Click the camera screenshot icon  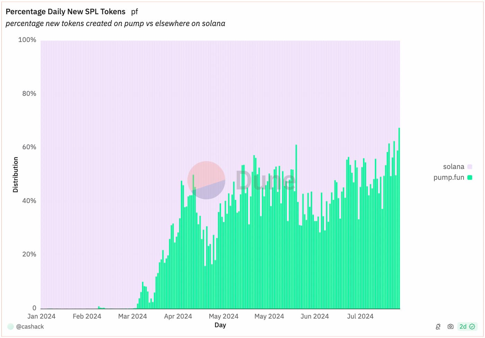[x=450, y=327]
